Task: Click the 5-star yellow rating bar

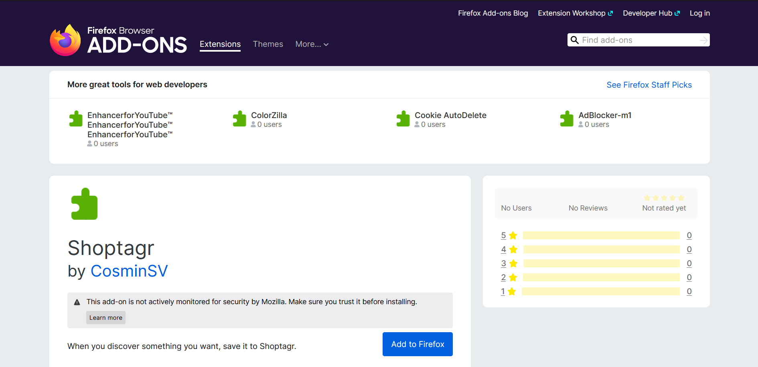Action: click(x=600, y=235)
